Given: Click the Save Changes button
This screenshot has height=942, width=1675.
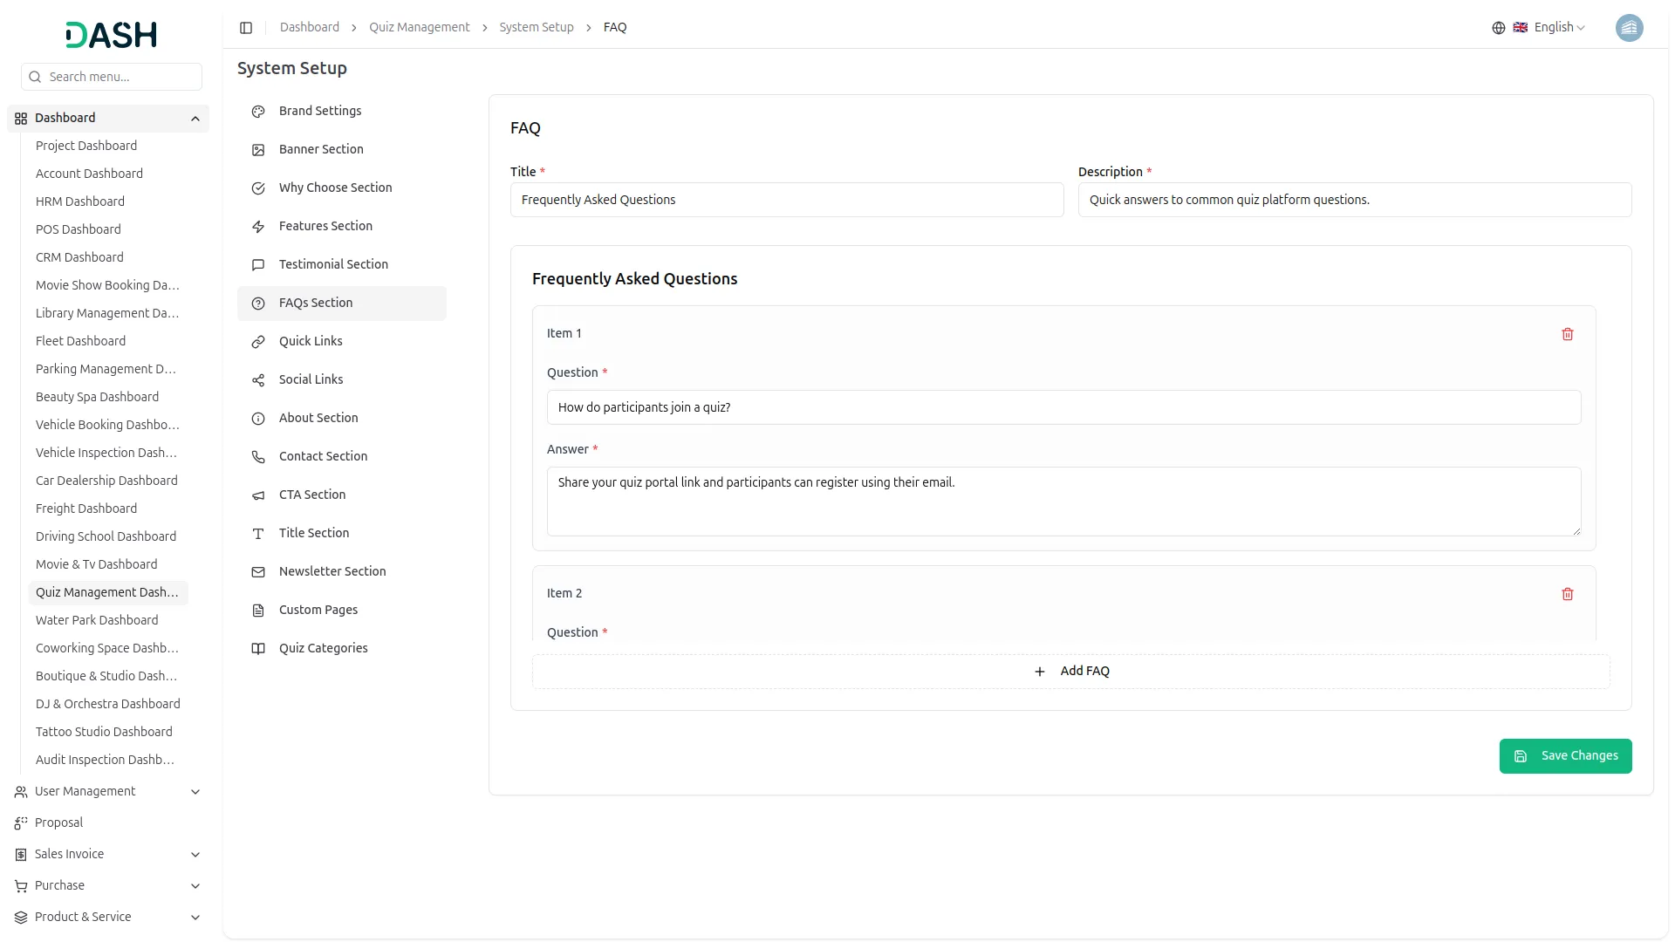Looking at the screenshot, I should pyautogui.click(x=1565, y=756).
